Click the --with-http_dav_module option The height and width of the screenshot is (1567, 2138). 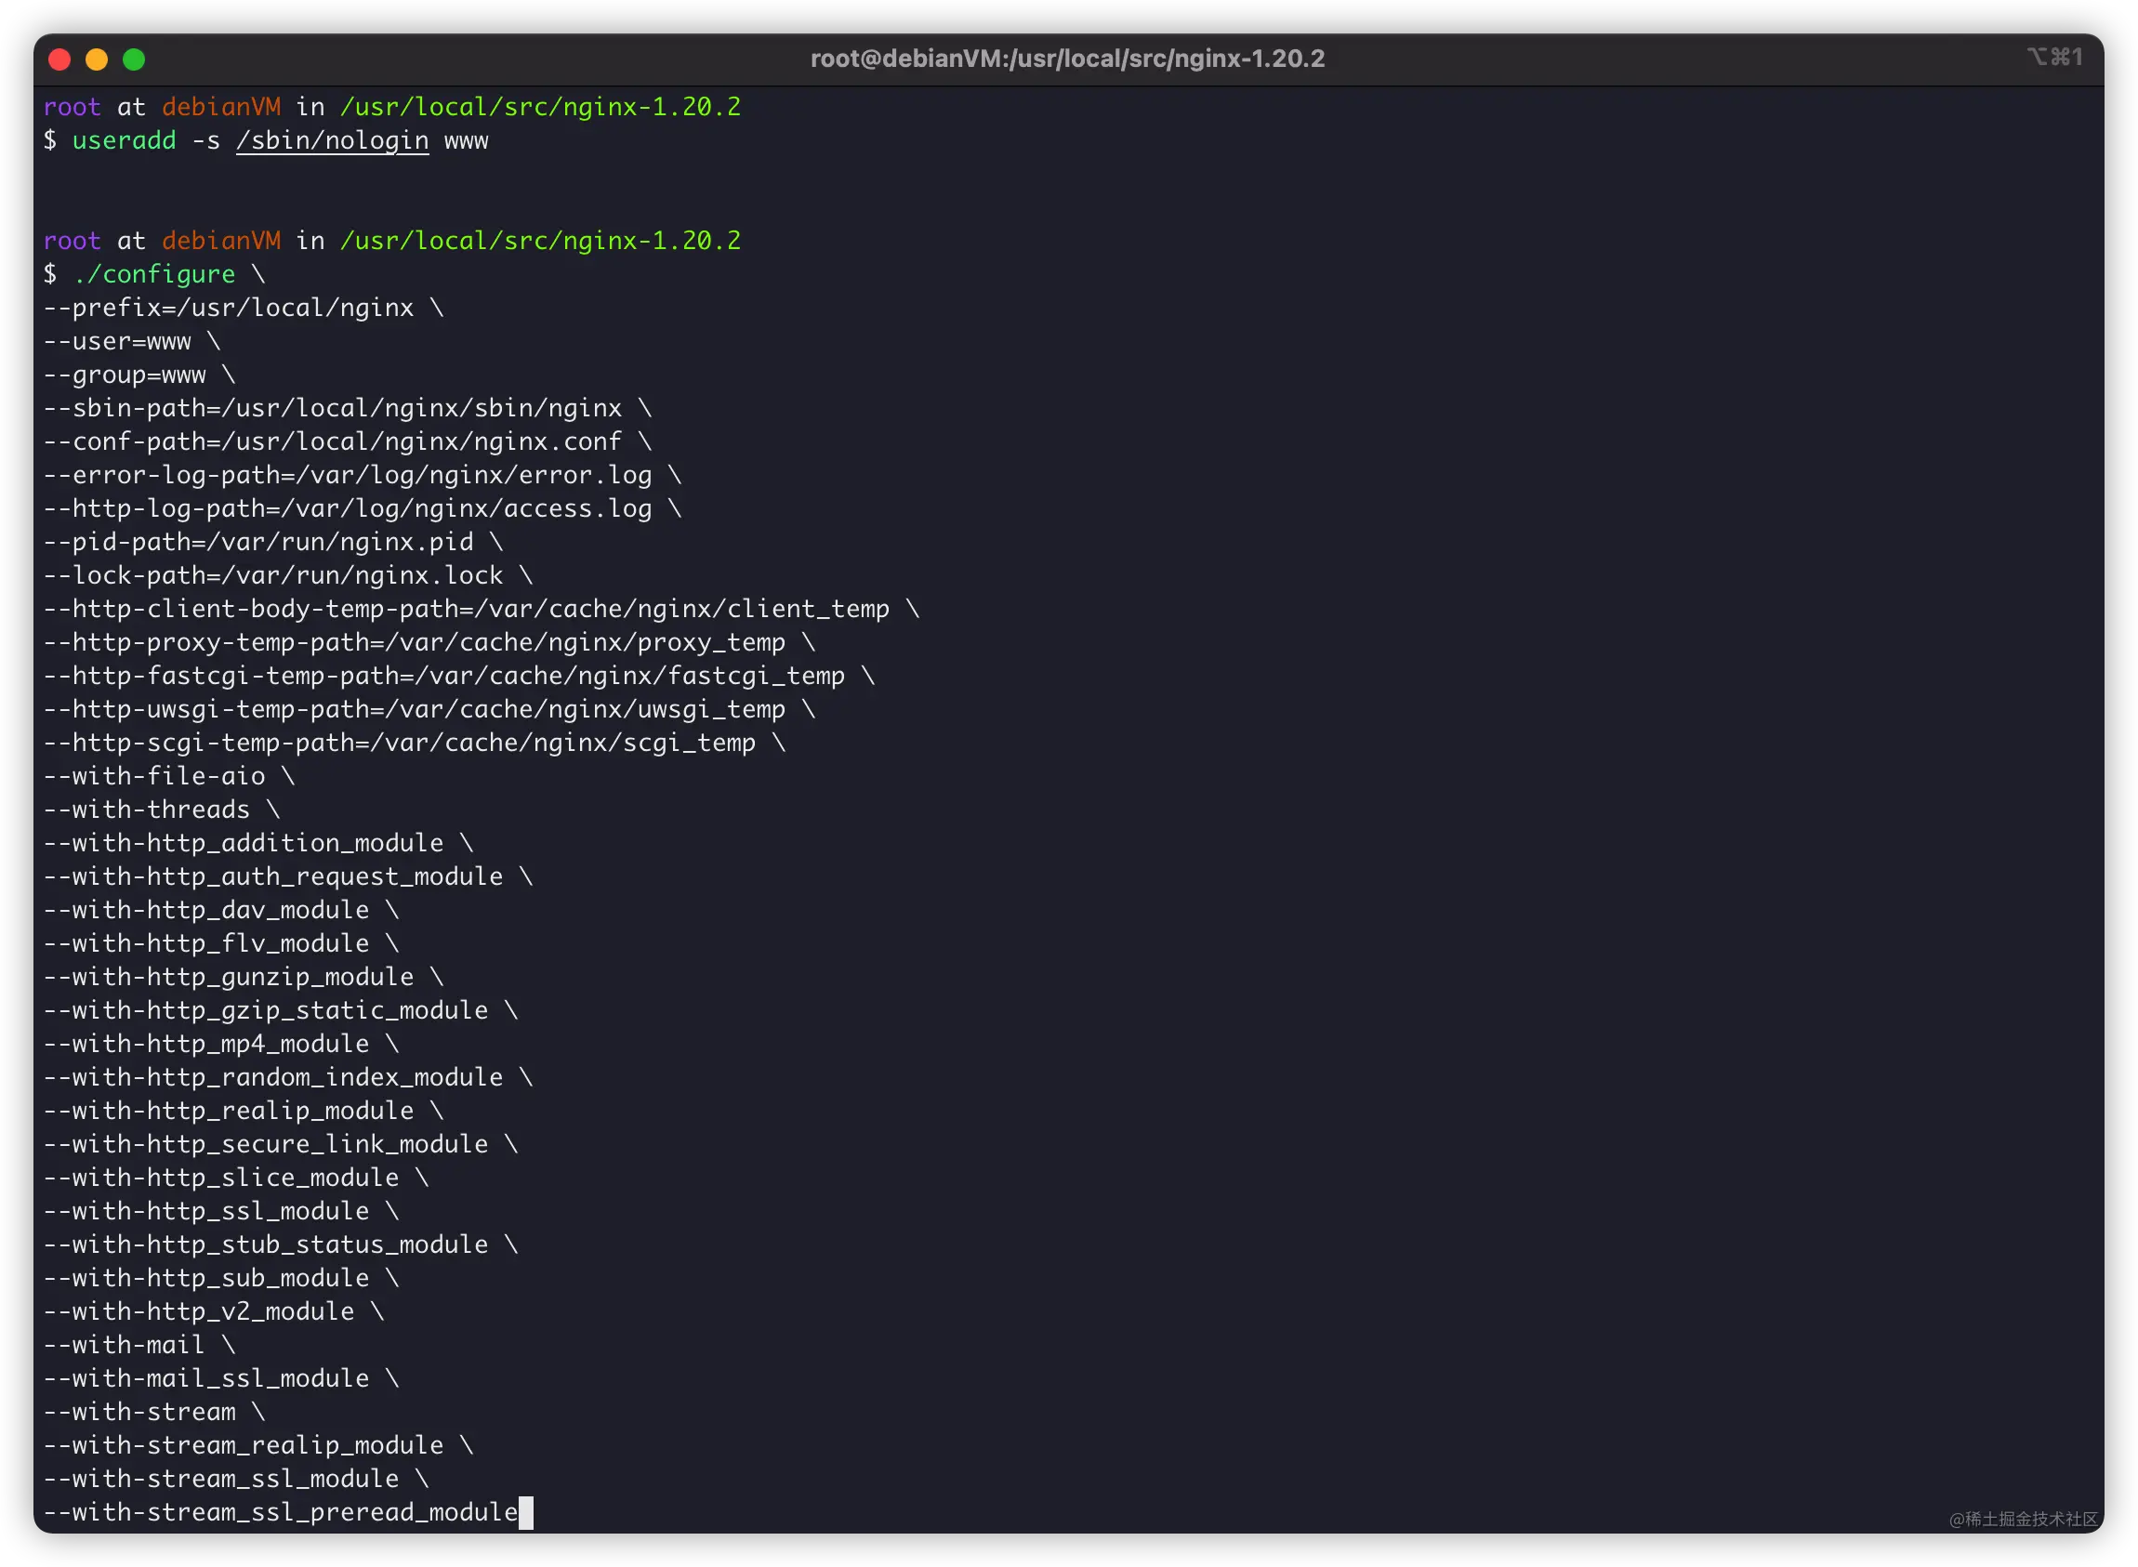click(x=206, y=910)
